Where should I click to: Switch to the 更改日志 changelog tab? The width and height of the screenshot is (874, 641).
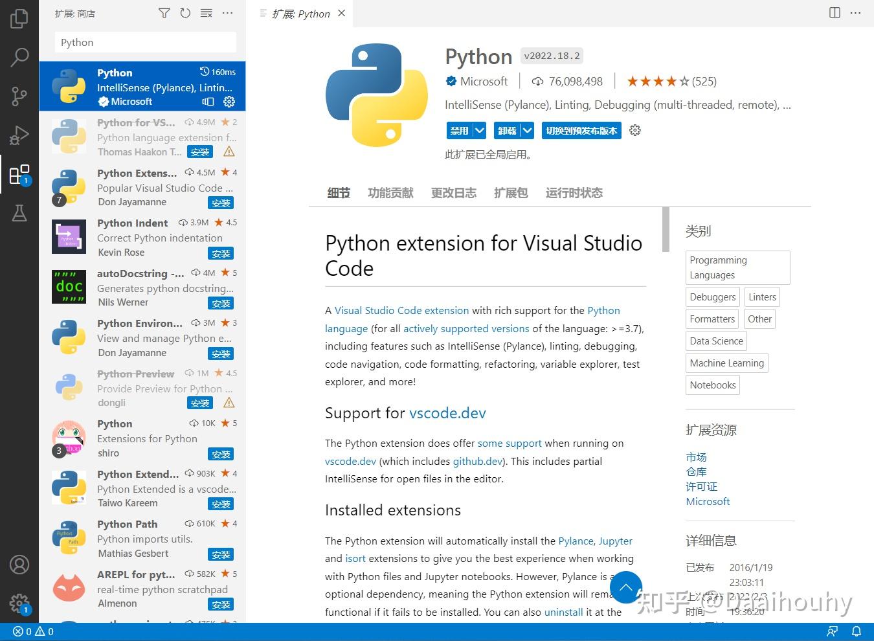click(x=453, y=192)
